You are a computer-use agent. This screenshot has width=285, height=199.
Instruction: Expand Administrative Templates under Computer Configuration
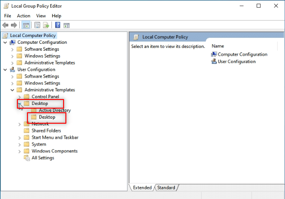(x=12, y=63)
